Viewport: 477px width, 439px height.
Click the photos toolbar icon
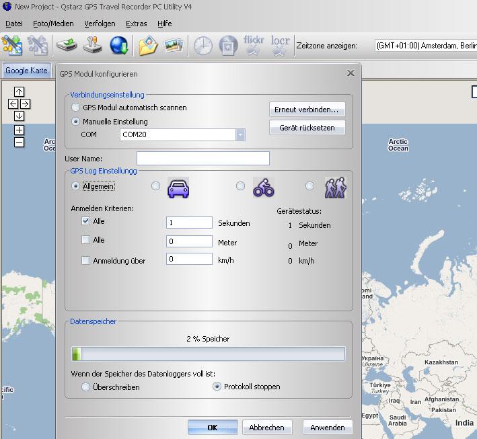click(x=174, y=46)
